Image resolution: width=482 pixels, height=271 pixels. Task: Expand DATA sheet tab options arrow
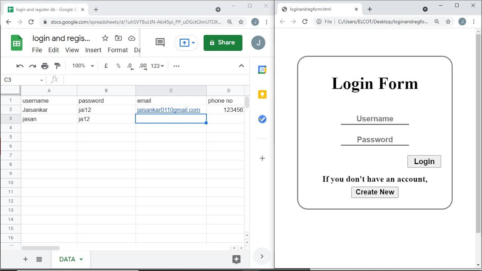pos(81,259)
